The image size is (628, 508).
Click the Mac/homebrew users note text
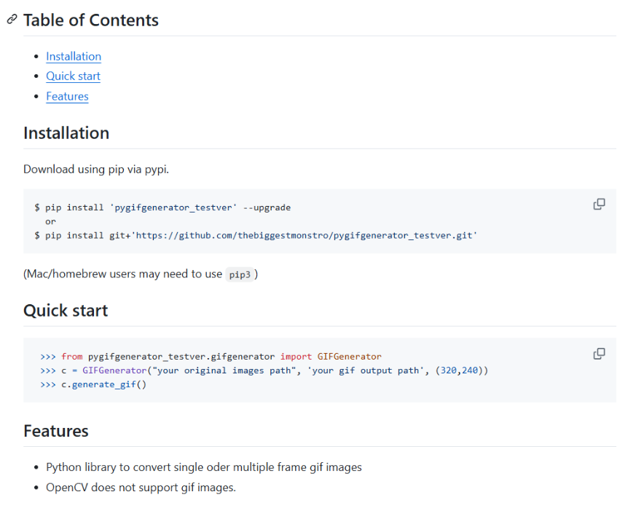[122, 274]
